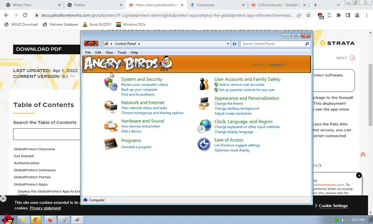Show hidden system tray icons
Image resolution: width=373 pixels, height=224 pixels.
coord(330,220)
